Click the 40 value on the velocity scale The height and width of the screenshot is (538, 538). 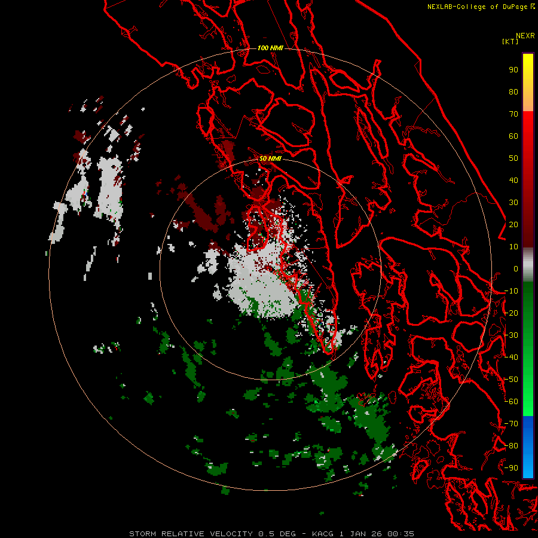pyautogui.click(x=513, y=180)
